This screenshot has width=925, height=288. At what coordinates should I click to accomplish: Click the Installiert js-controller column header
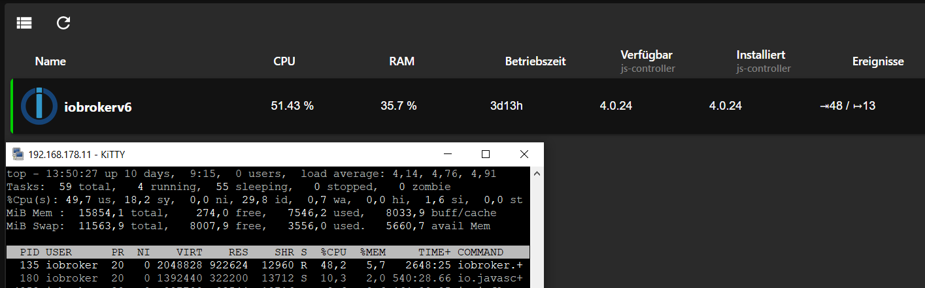[764, 61]
